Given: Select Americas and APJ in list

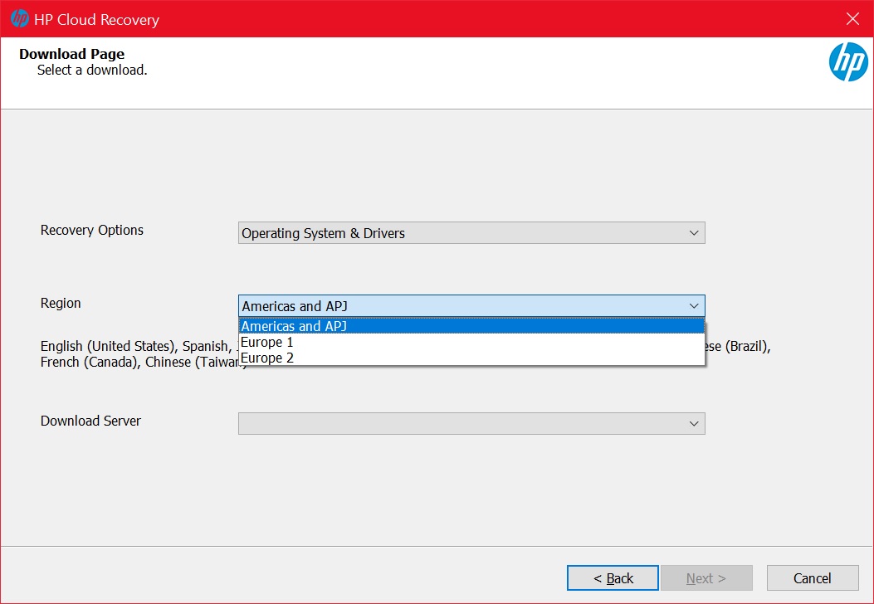Looking at the screenshot, I should [471, 326].
